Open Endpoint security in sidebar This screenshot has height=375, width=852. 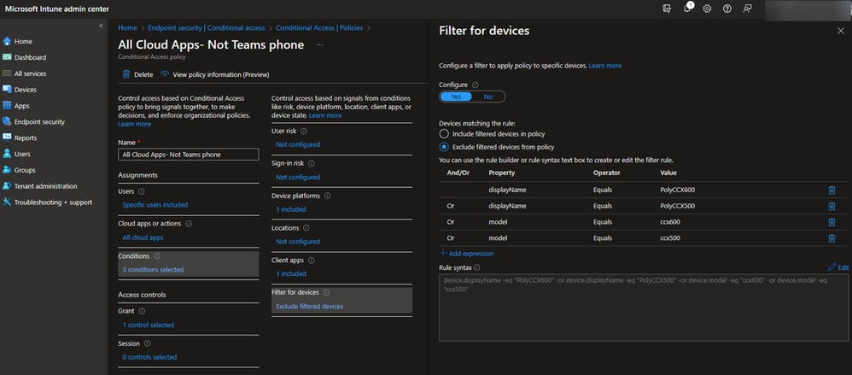[x=39, y=122]
